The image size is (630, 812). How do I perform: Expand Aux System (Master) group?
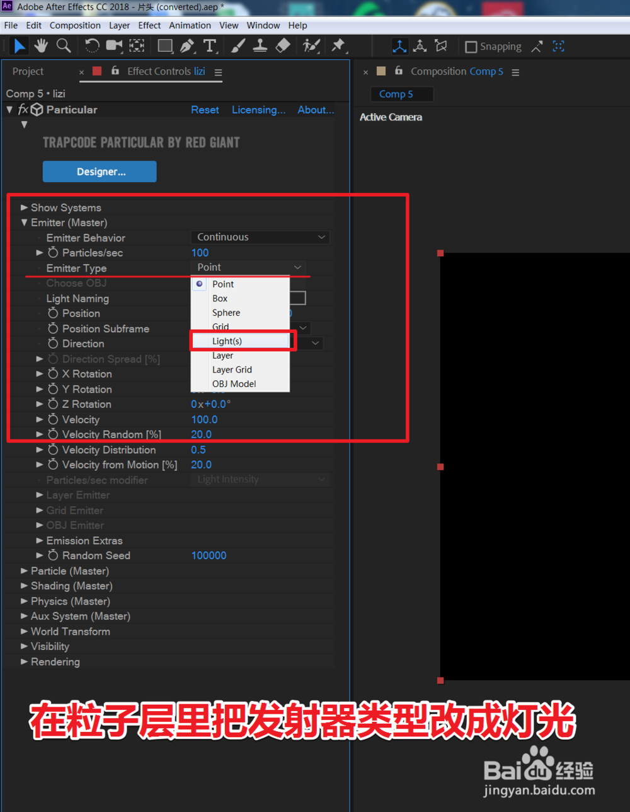(25, 616)
